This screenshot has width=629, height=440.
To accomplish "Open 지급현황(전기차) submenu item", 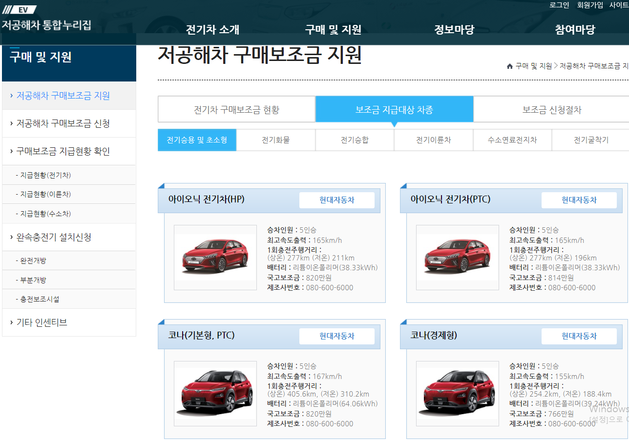I will coord(69,175).
